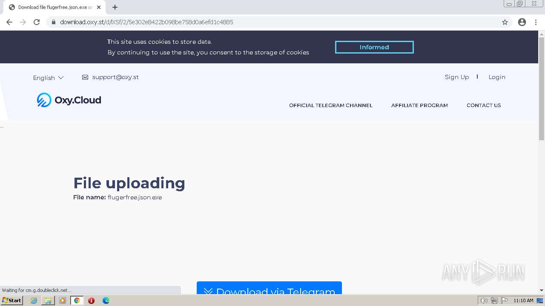Open Affiliate Program menu item
Viewport: 545px width, 306px height.
(419, 105)
